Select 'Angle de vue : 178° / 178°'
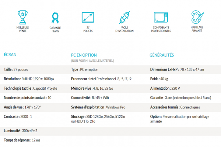 pos(22,107)
